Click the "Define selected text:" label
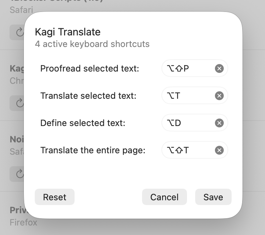 [83, 123]
